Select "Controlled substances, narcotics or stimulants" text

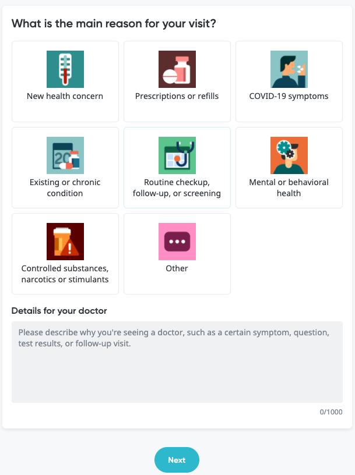click(65, 274)
